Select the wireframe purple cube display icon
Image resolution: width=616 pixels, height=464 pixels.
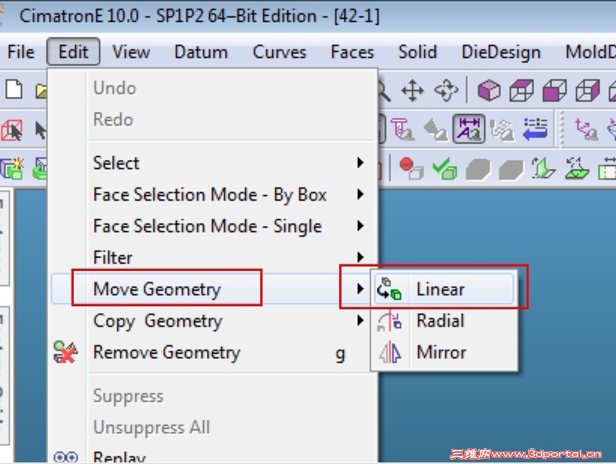521,90
